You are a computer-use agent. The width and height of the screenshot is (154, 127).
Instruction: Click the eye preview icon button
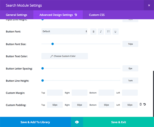[x=77, y=122]
